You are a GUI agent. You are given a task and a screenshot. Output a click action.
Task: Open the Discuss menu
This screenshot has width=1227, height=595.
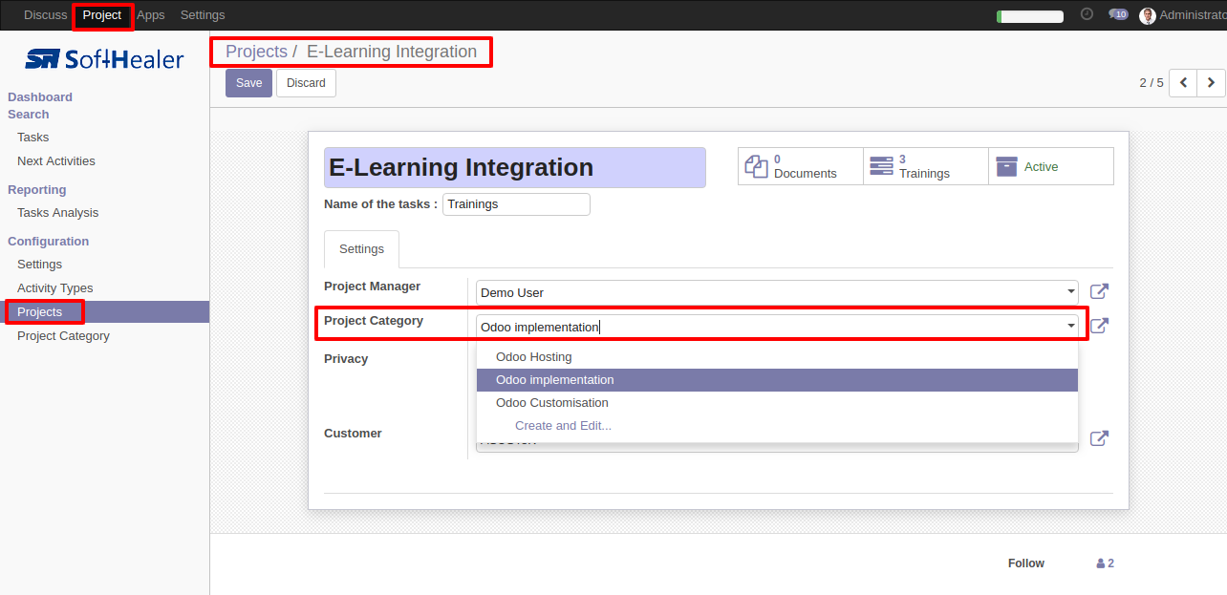[46, 15]
